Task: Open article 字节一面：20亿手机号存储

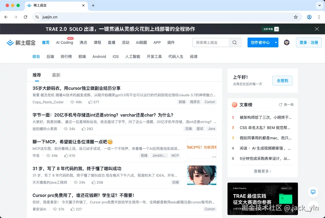Action: (103, 115)
